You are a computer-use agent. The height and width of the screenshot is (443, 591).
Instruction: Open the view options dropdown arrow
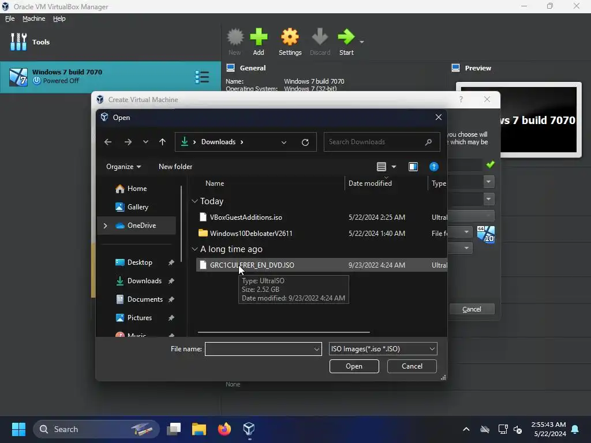pyautogui.click(x=394, y=167)
